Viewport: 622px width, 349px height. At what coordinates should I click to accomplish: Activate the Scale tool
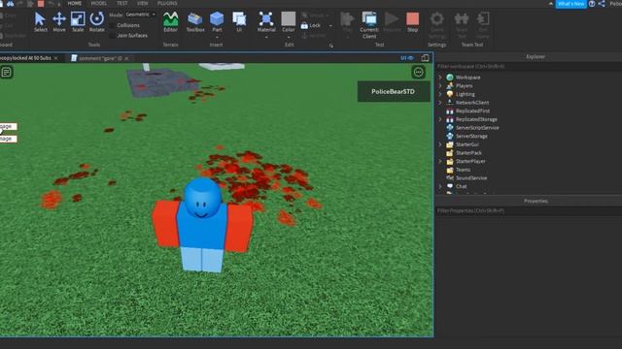(78, 21)
